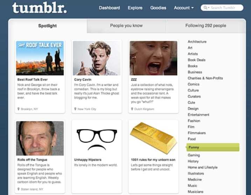The image size is (251, 195).
Task: Switch to the People you know tab
Action: coord(126,26)
